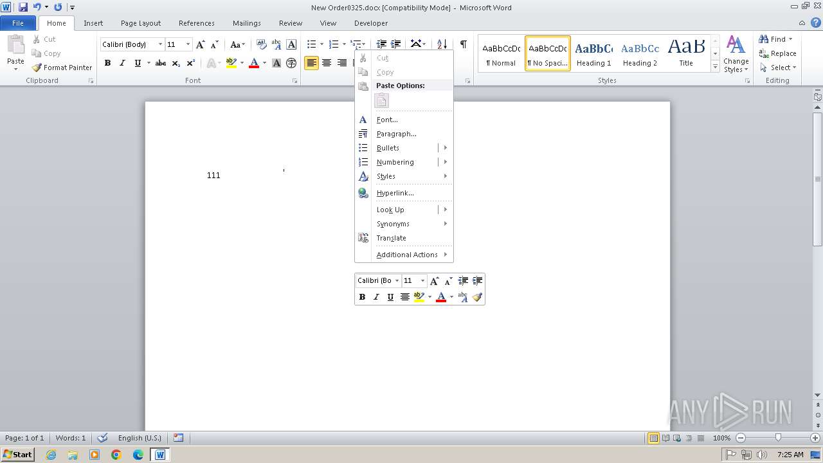Open Font dialog launcher in ribbon
Image resolution: width=823 pixels, height=463 pixels.
(x=295, y=81)
